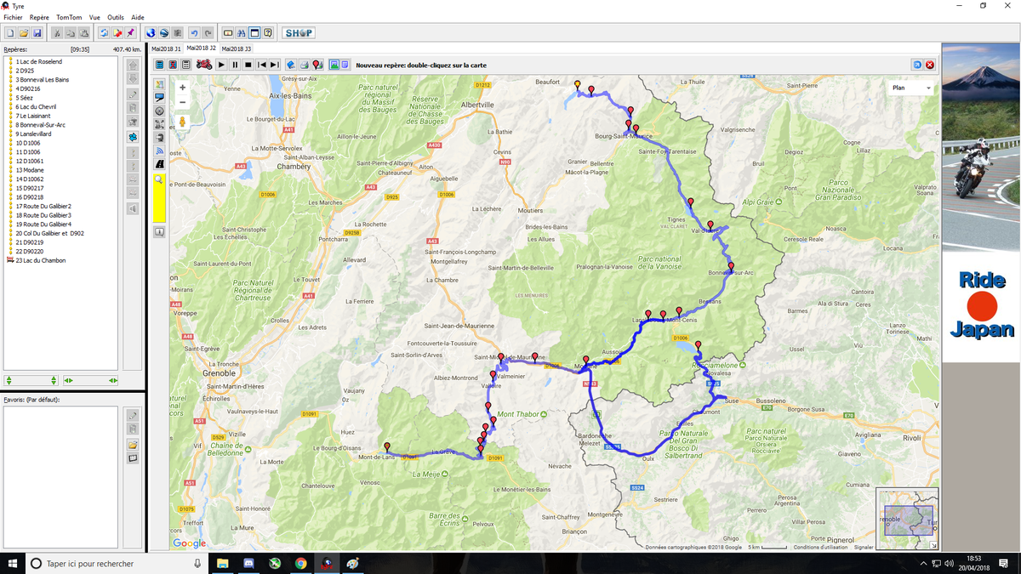Switch to the Mai2018 J3 tab
The height and width of the screenshot is (574, 1021).
pyautogui.click(x=236, y=48)
